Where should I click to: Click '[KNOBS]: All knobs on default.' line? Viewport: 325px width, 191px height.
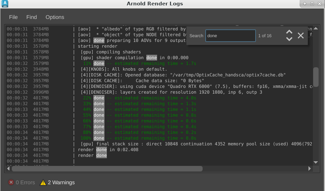(x=124, y=69)
